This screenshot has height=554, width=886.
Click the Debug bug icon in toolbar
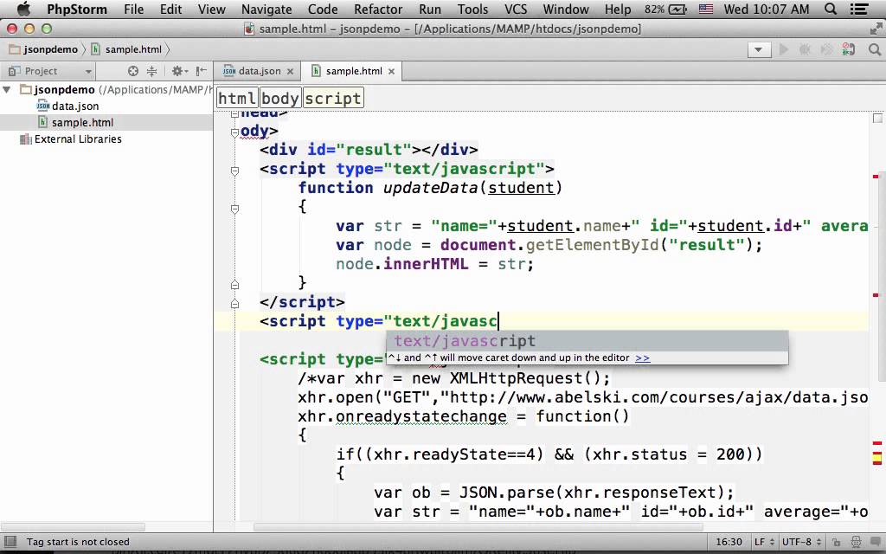[805, 49]
